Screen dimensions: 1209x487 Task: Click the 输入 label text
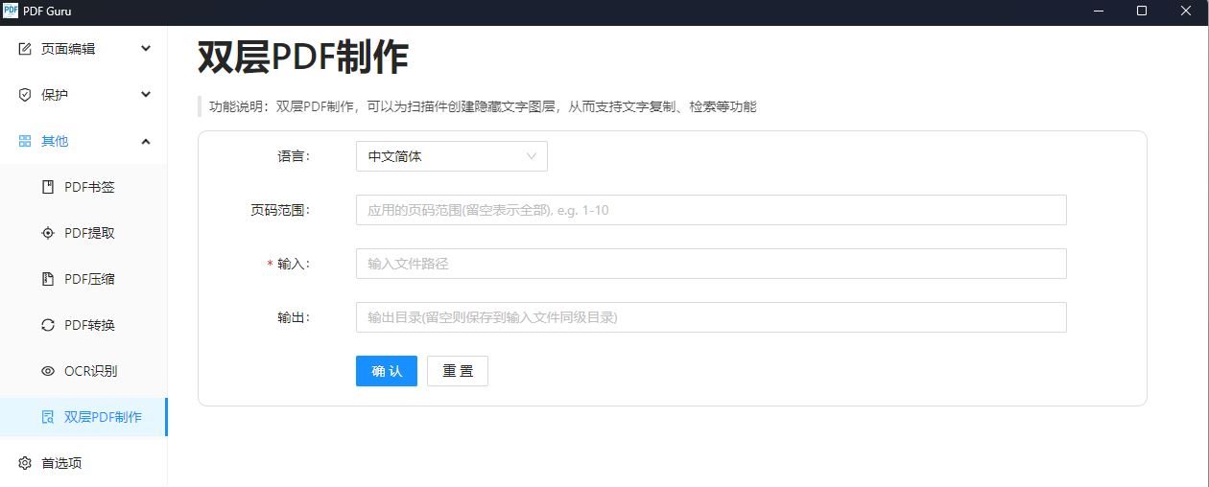pyautogui.click(x=294, y=264)
